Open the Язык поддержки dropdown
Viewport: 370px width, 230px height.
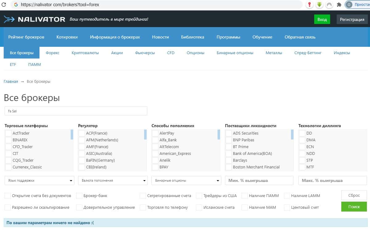pyautogui.click(x=39, y=180)
